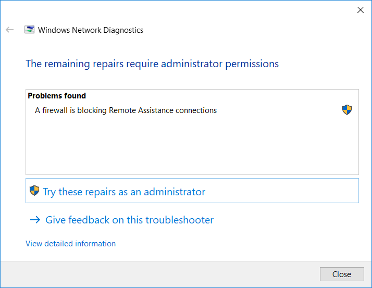Click the back arrow icon

click(x=10, y=30)
